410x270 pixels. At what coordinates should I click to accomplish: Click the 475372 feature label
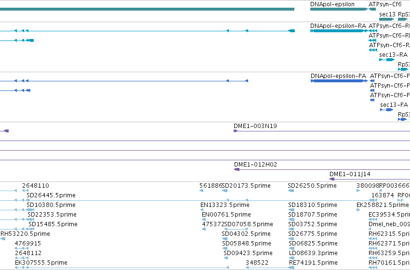213,224
